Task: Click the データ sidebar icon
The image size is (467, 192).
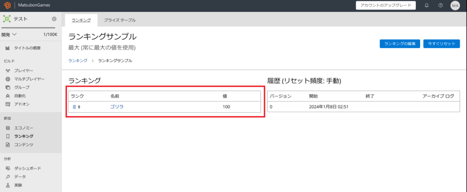Action: pos(8,177)
